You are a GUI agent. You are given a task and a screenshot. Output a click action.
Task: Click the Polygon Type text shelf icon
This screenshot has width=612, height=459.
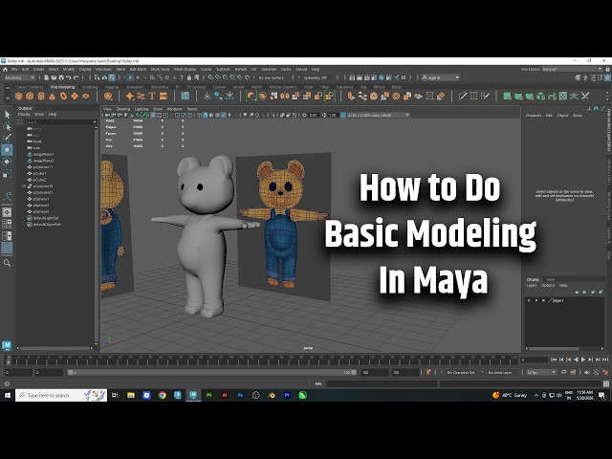click(152, 96)
